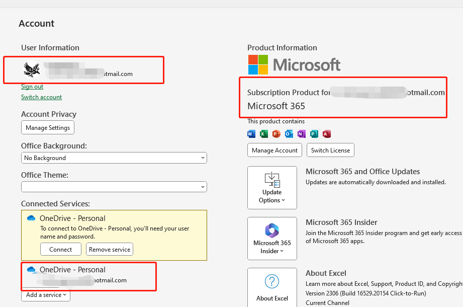Sign out of the account
This screenshot has height=307, width=463.
pos(32,87)
